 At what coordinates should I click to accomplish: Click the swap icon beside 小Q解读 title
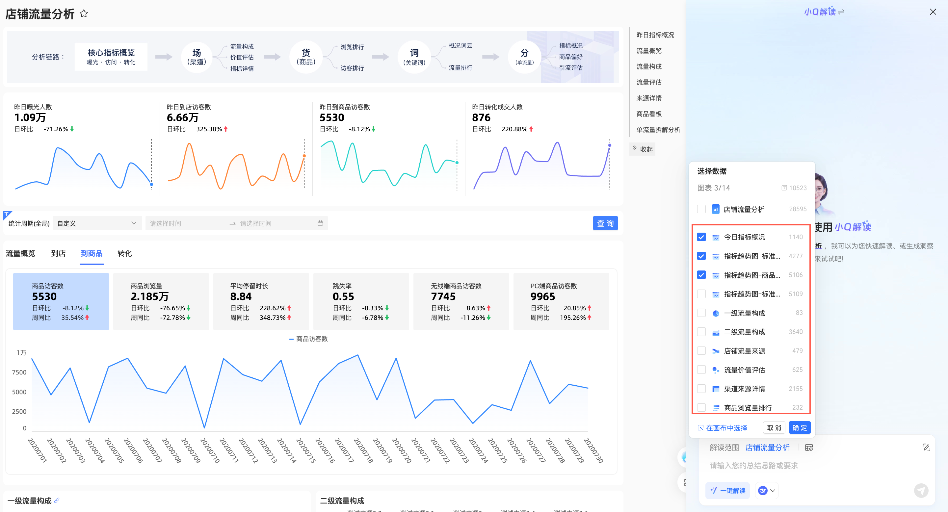pos(841,12)
